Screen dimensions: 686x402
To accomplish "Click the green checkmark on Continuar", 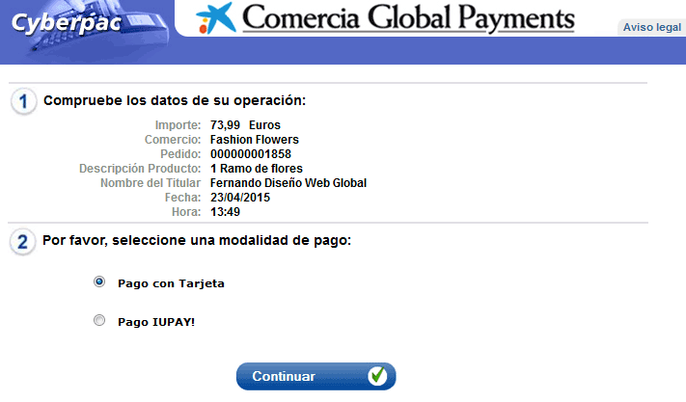I will [x=377, y=376].
